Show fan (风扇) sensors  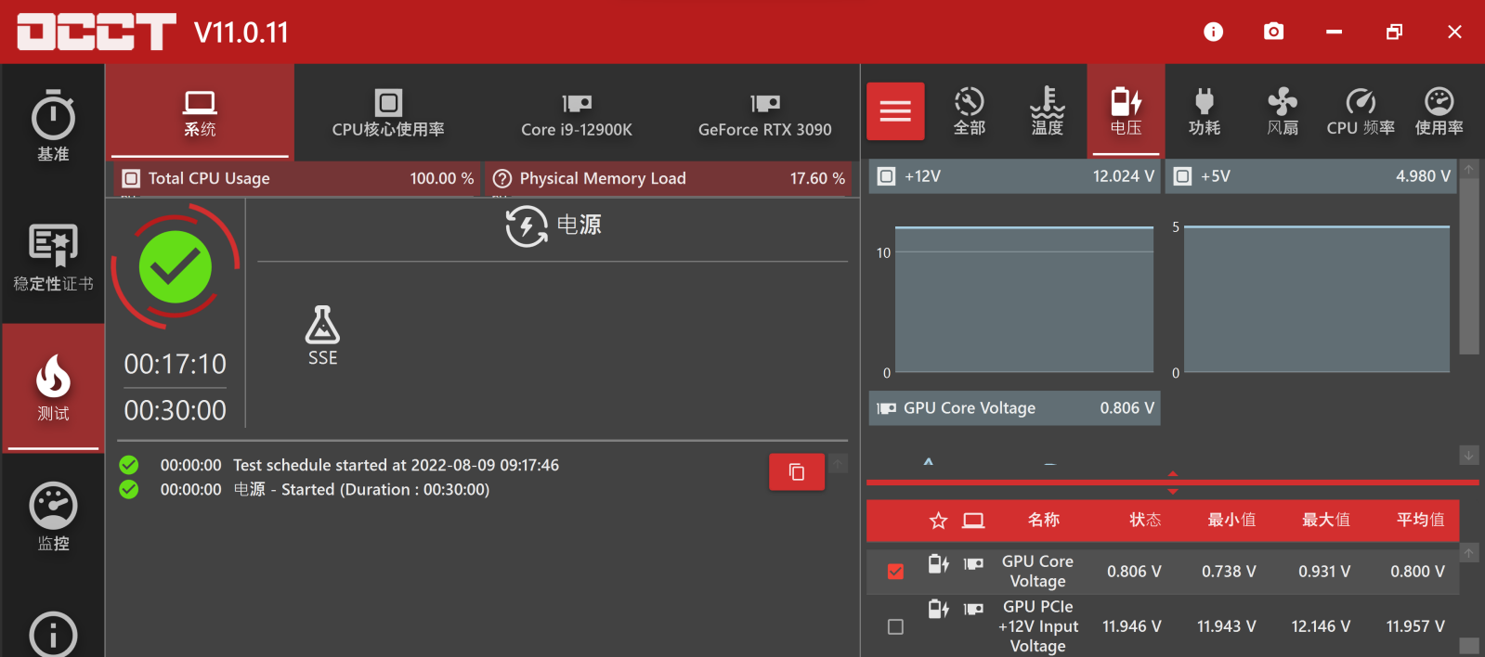[1282, 111]
